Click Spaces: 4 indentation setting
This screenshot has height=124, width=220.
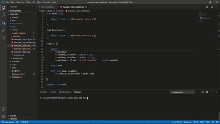[x=188, y=122]
